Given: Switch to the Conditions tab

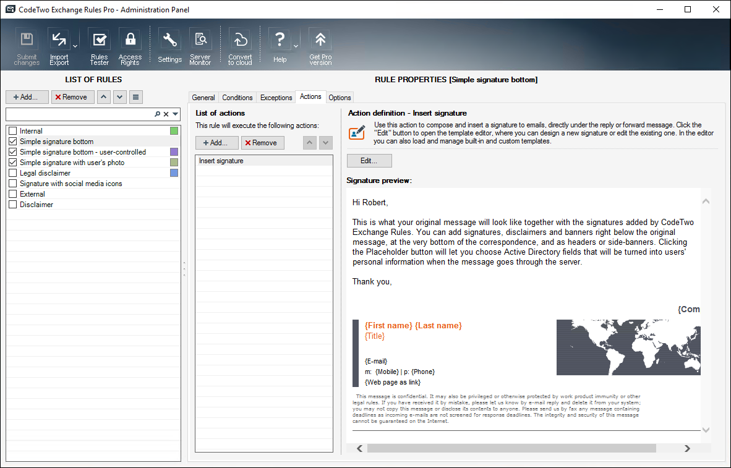Looking at the screenshot, I should [237, 98].
